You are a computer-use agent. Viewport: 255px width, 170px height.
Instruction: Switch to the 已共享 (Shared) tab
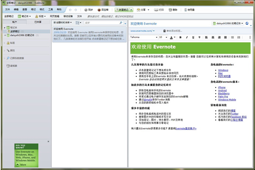coord(38,22)
